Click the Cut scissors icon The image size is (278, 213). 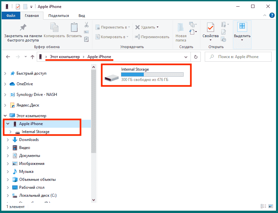click(x=86, y=25)
